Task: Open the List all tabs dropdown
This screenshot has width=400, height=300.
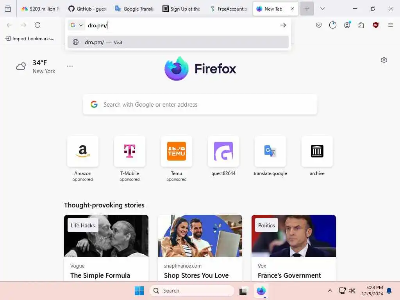Action: tap(322, 9)
